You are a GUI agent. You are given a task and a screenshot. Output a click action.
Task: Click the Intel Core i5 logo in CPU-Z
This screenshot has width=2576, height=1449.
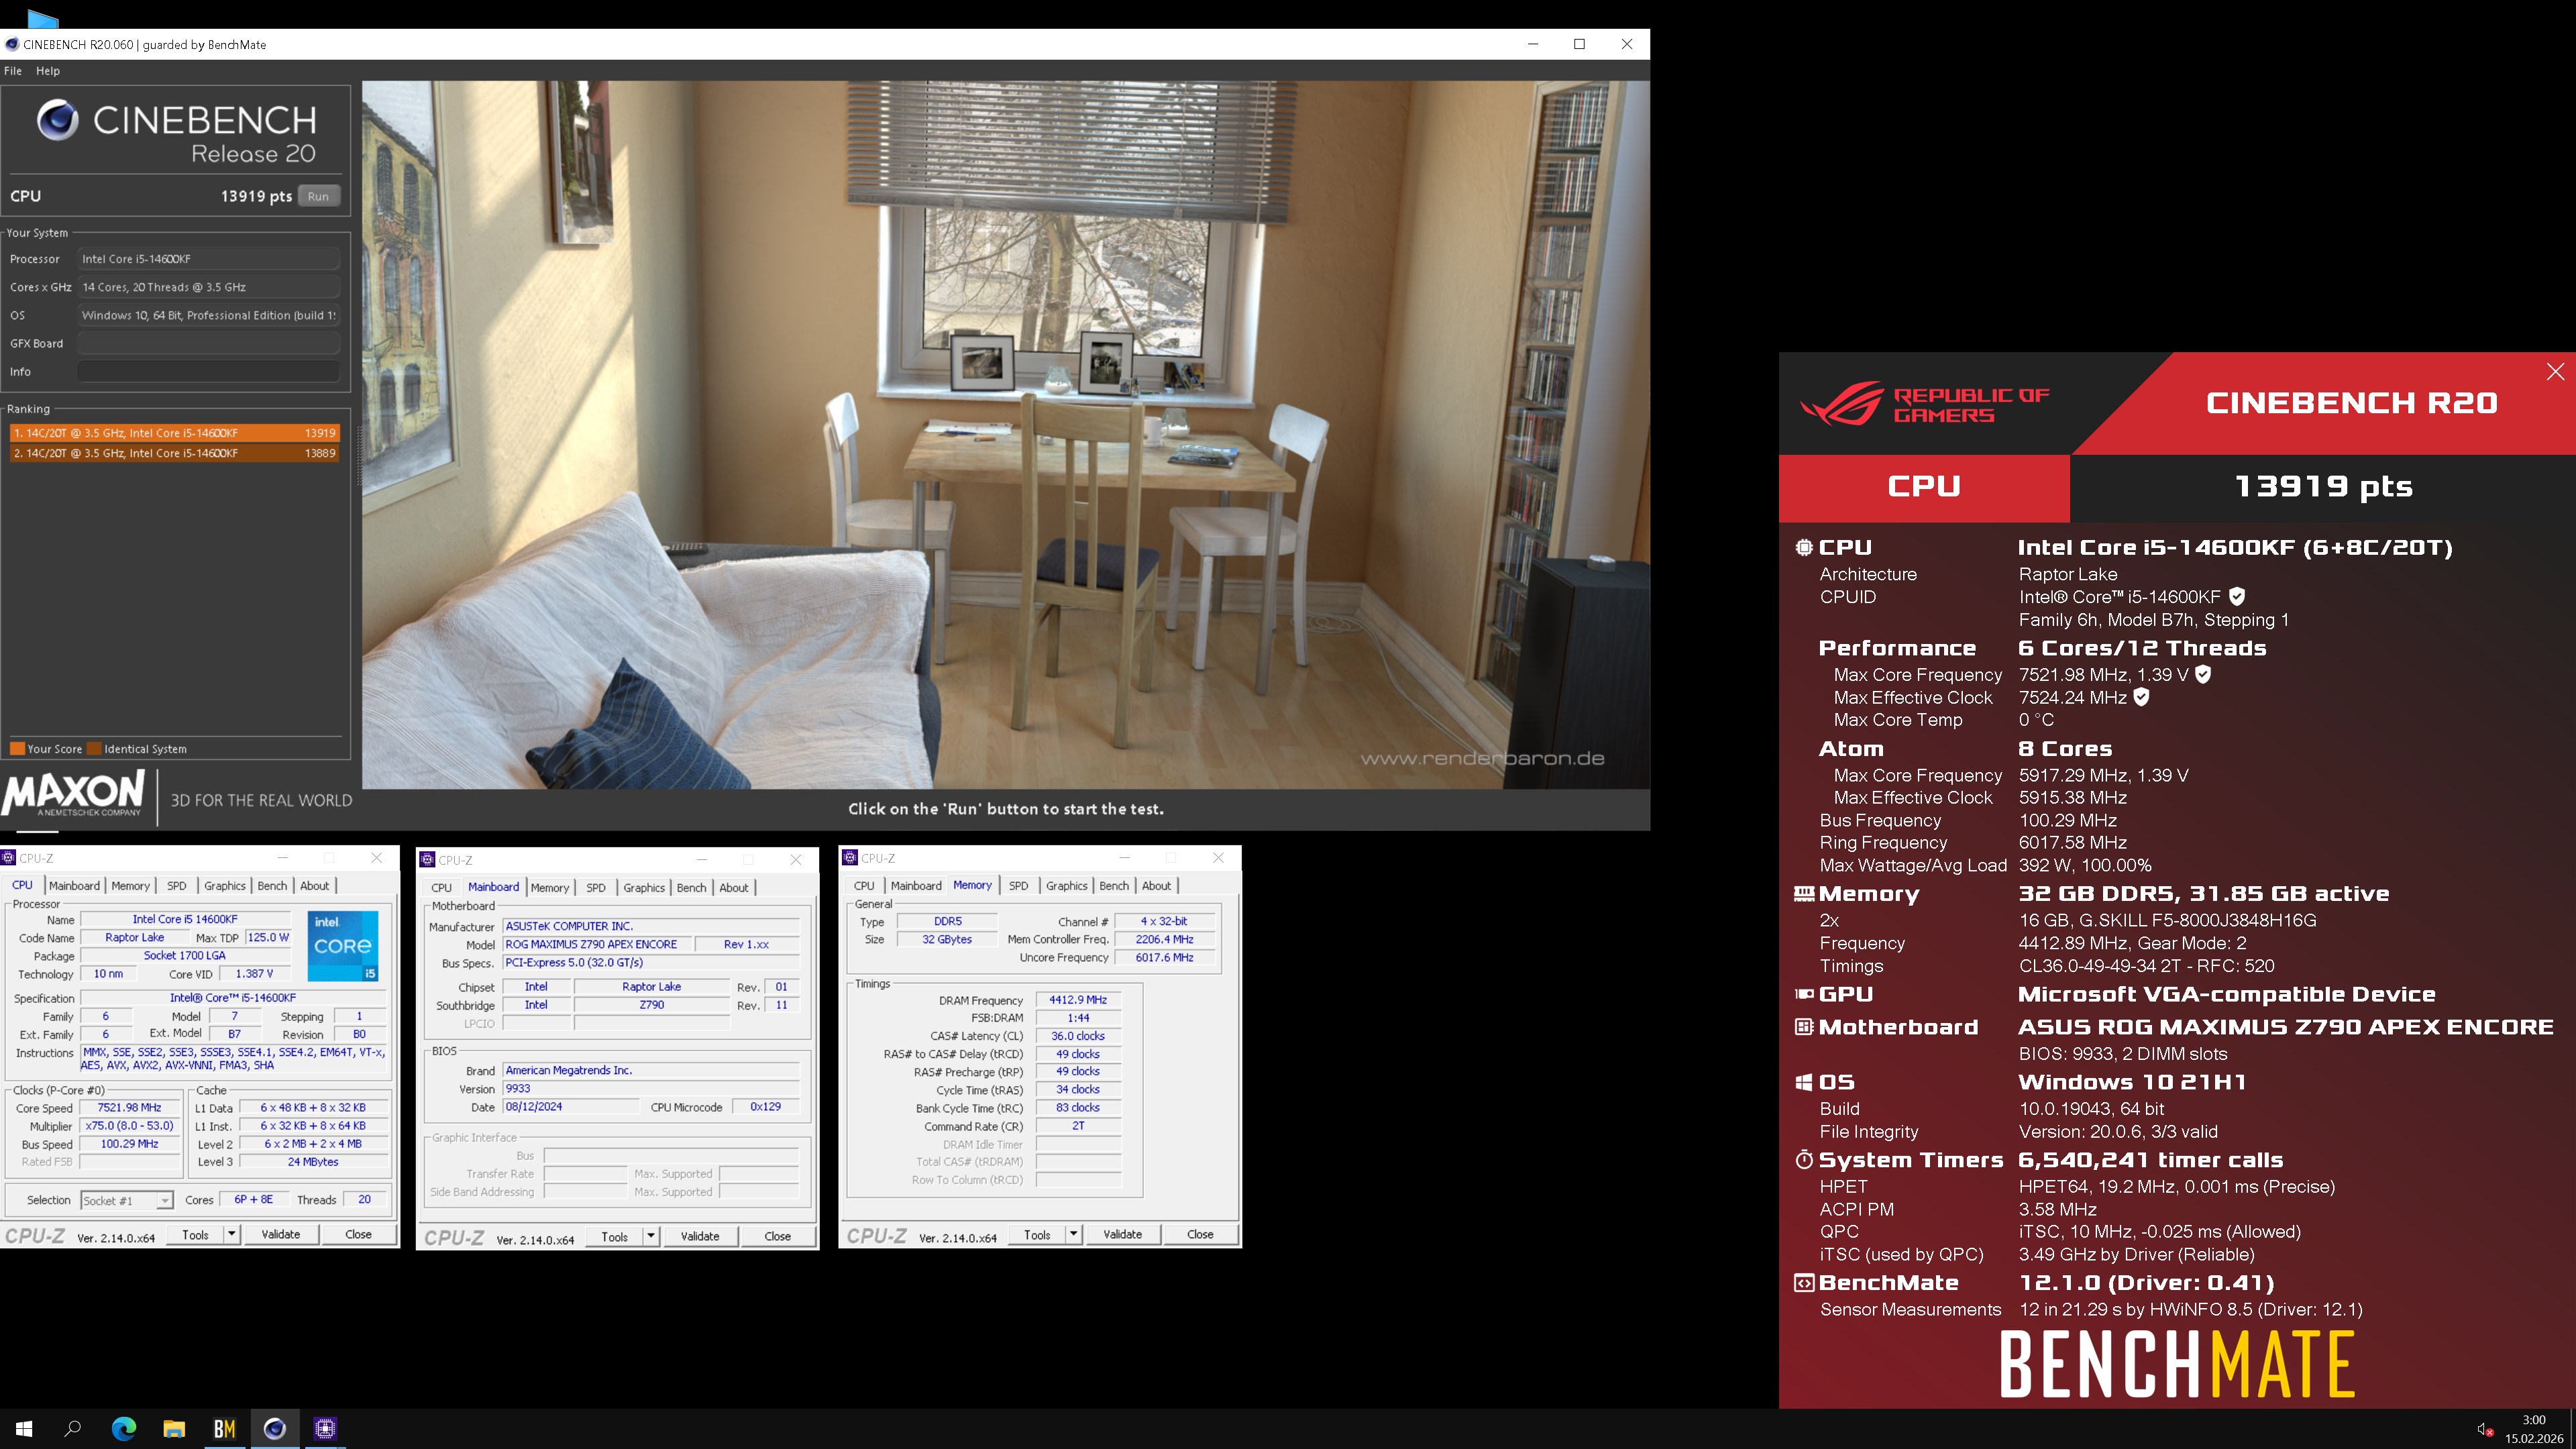click(343, 945)
